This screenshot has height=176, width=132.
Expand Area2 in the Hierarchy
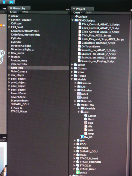coord(9,16)
